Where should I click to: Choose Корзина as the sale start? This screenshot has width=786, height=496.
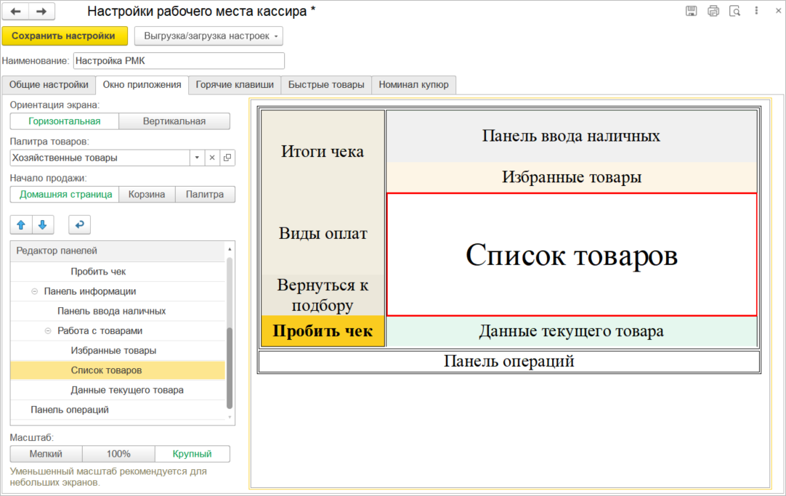[147, 194]
